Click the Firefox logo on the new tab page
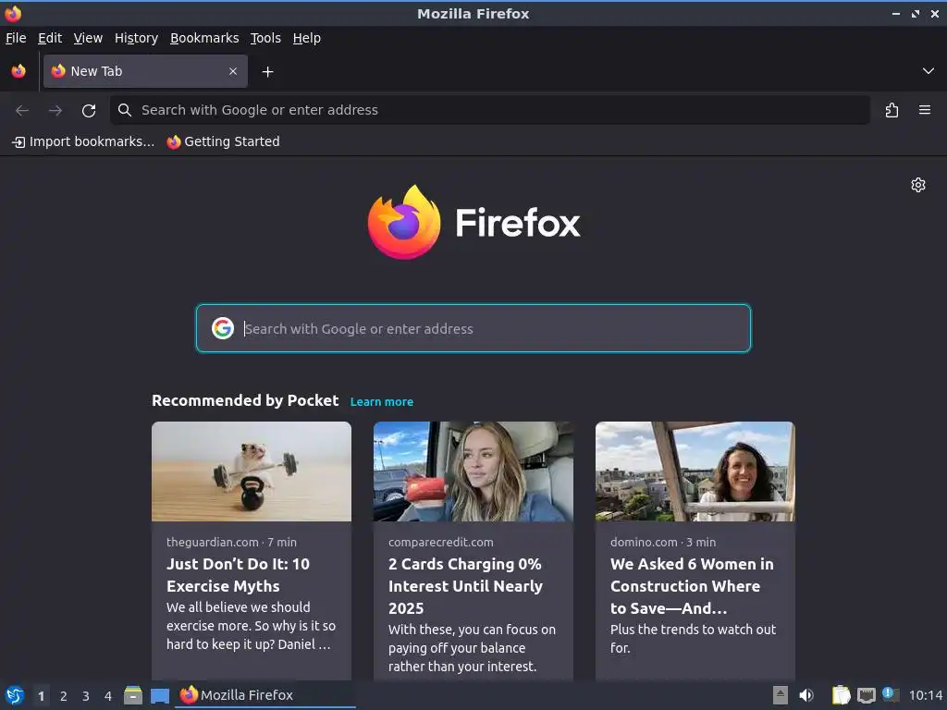Image resolution: width=947 pixels, height=710 pixels. [473, 223]
